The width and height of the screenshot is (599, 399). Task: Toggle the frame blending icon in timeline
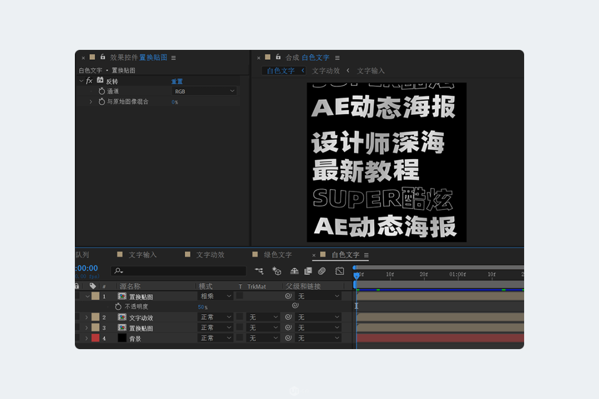[308, 271]
